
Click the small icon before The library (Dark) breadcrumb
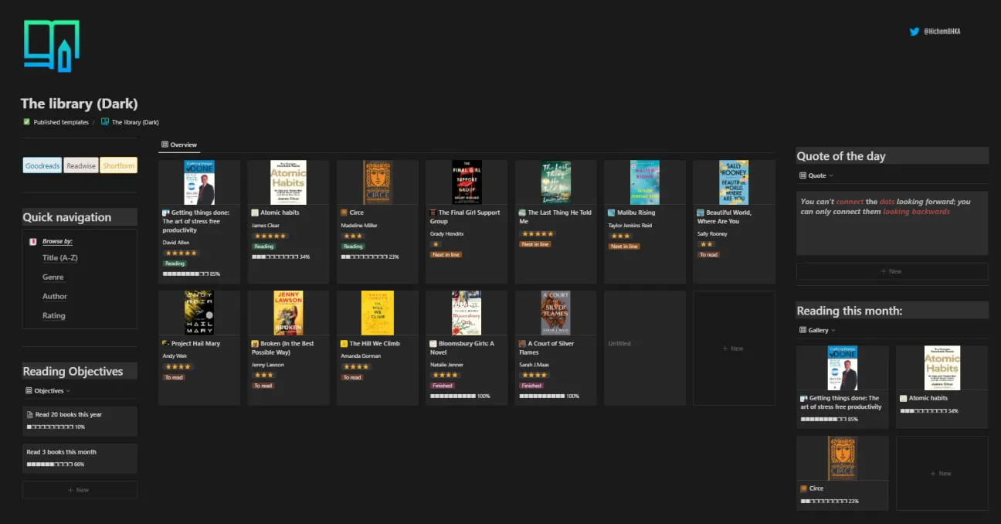105,122
